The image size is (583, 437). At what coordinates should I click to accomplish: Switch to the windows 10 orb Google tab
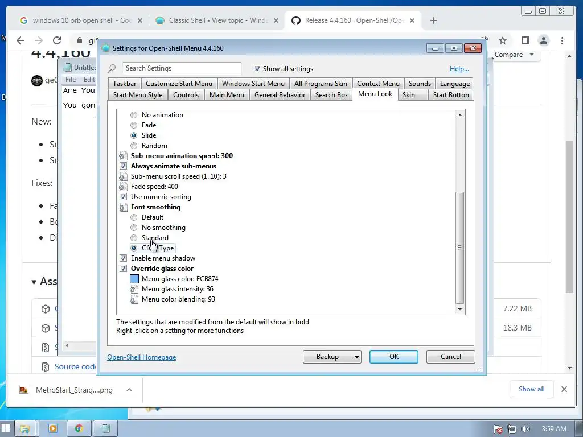coord(81,20)
